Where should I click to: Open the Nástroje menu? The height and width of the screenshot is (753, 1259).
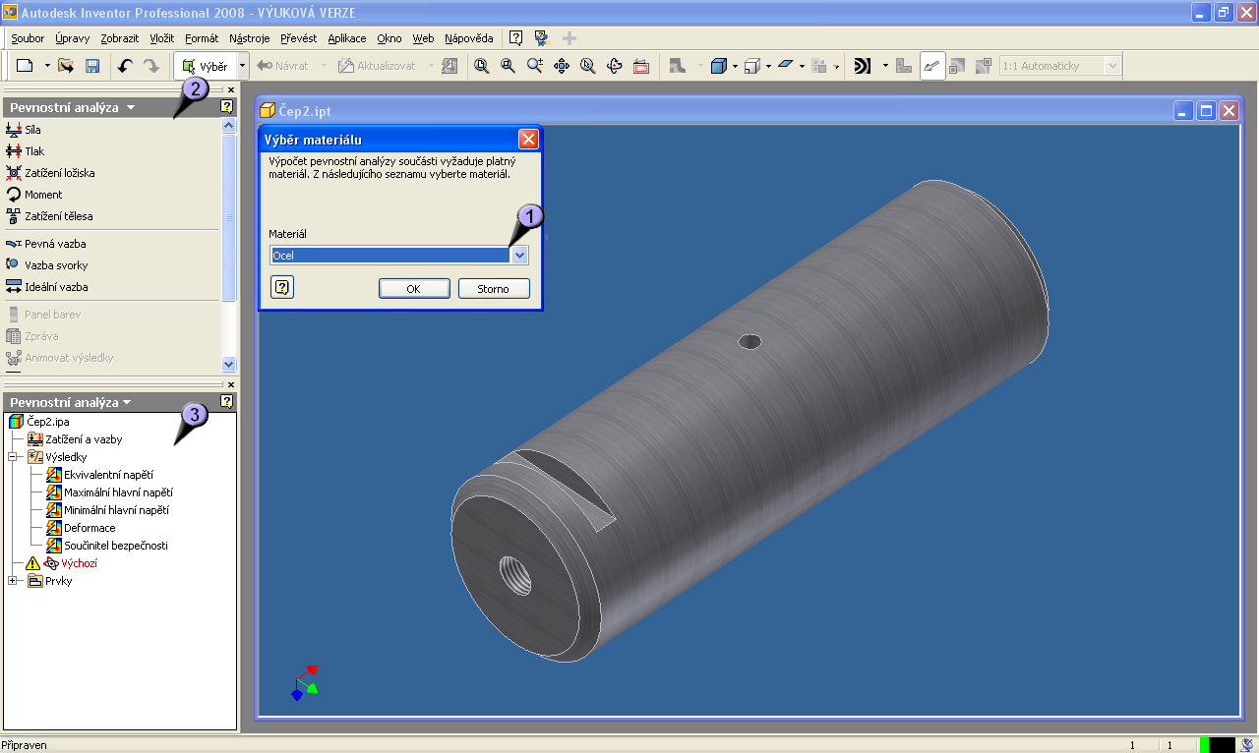[x=249, y=38]
